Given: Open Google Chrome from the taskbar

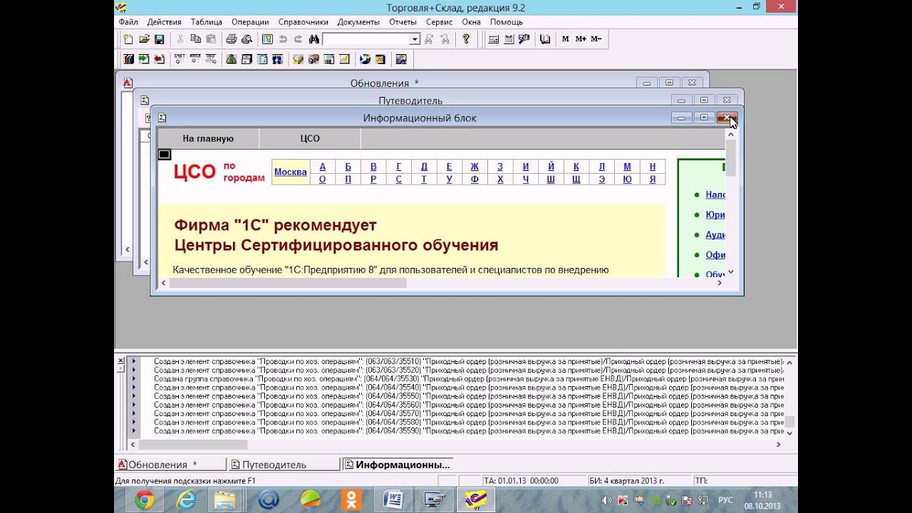Looking at the screenshot, I should 145,499.
